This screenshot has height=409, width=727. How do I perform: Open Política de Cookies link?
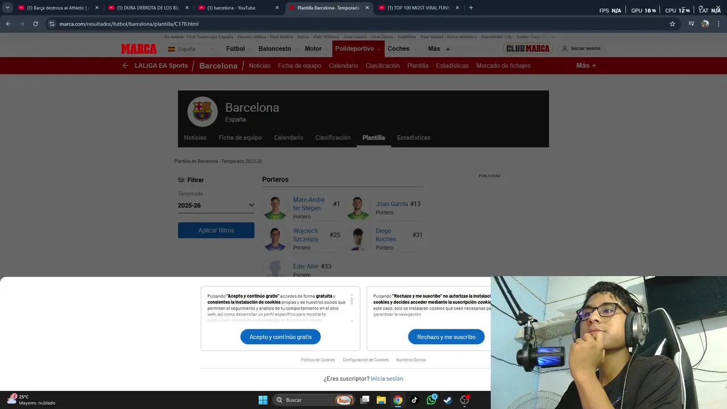coord(318,360)
